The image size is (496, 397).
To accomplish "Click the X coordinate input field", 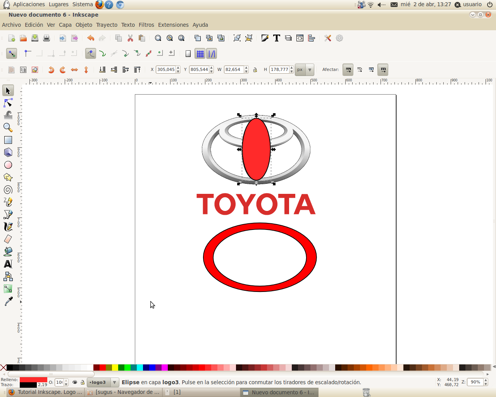I will (x=166, y=70).
